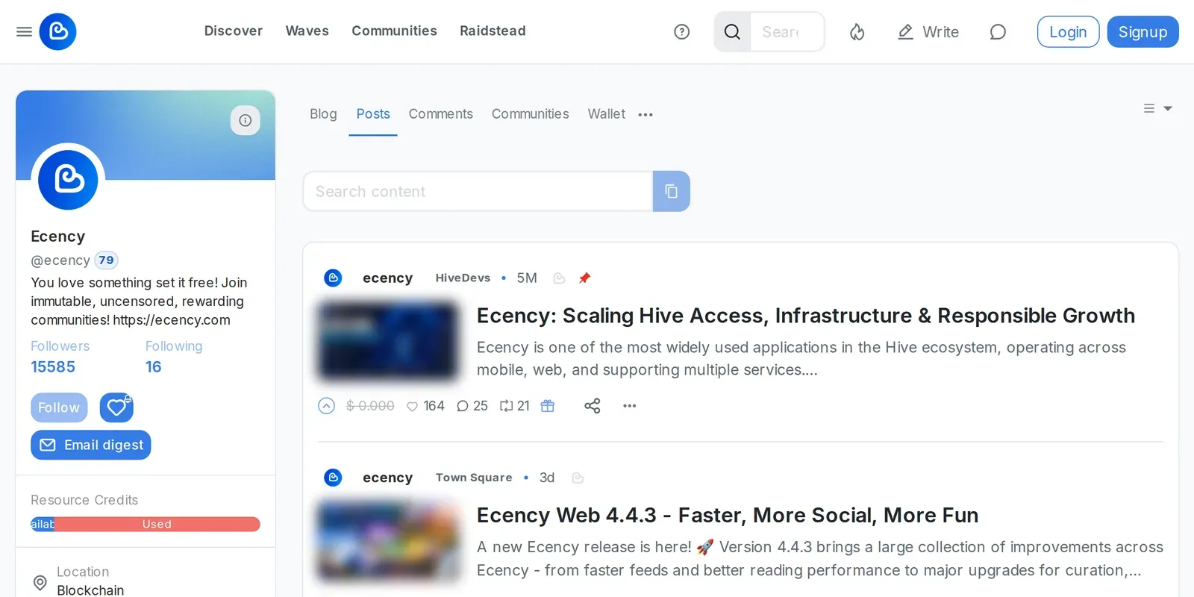Show profile info via the info icon
The image size is (1194, 597).
(245, 120)
